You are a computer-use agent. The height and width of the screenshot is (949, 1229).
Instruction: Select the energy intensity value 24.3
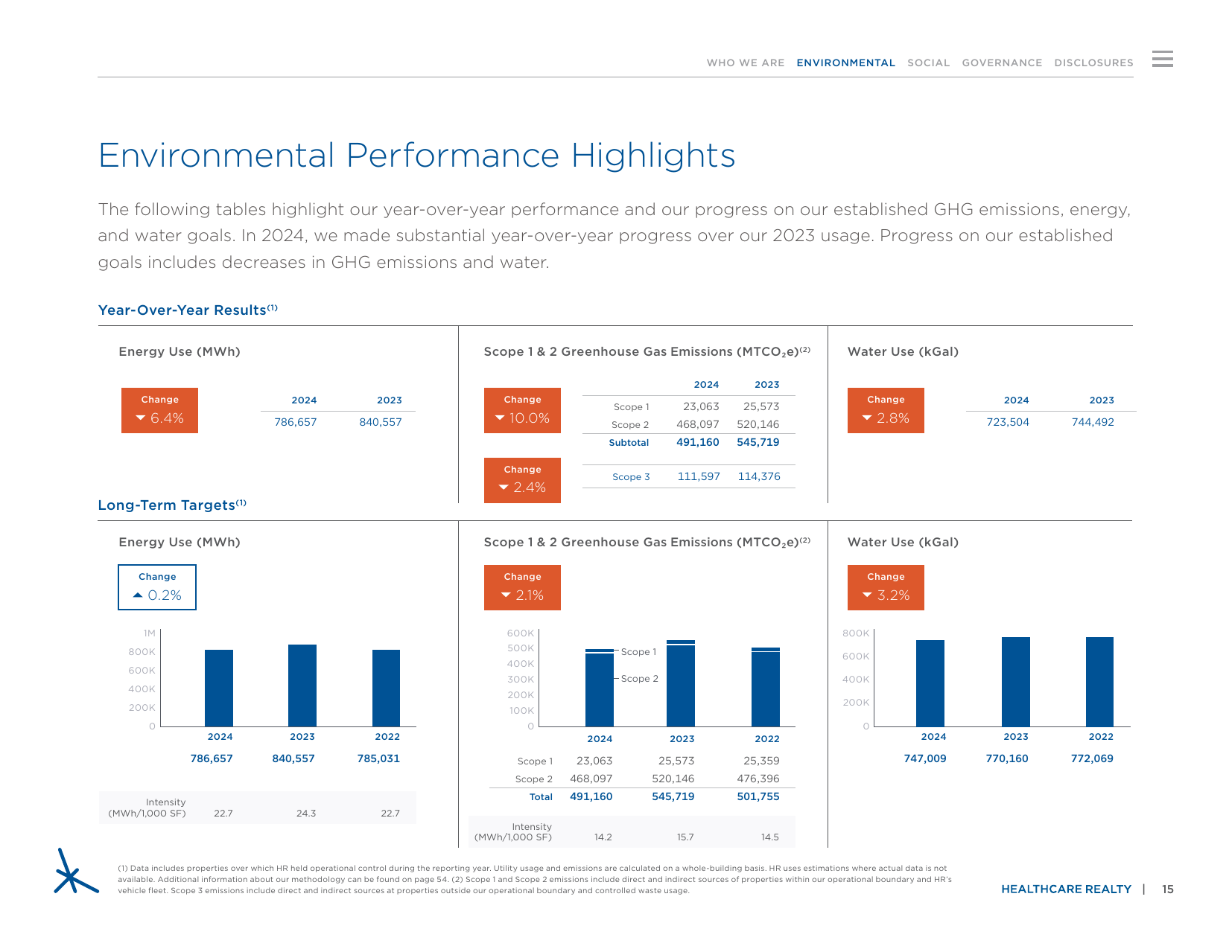click(x=306, y=814)
